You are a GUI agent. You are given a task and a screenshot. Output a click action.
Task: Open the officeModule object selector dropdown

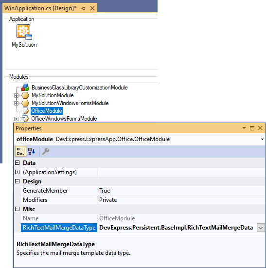tap(262, 139)
